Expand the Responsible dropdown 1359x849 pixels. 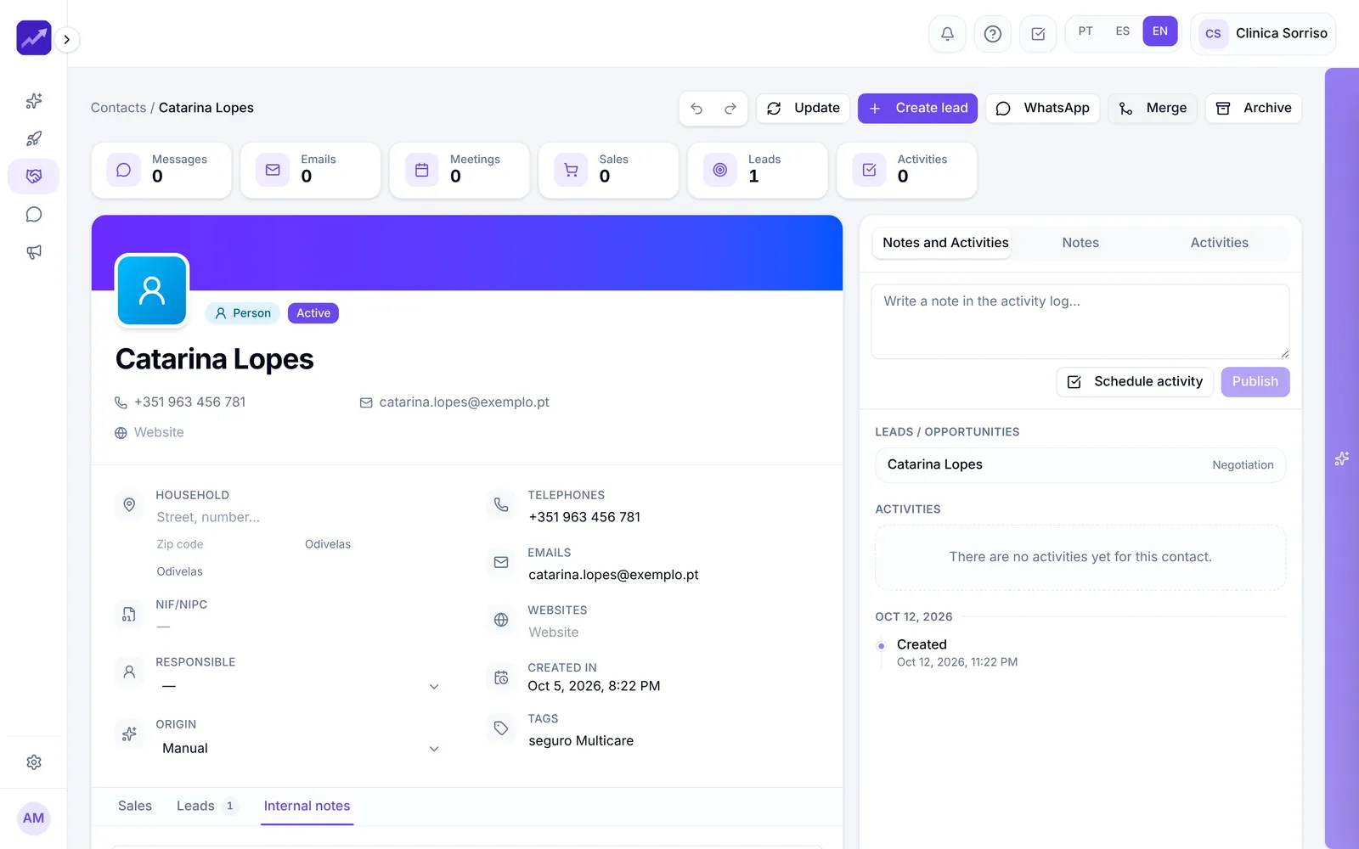pos(301,686)
